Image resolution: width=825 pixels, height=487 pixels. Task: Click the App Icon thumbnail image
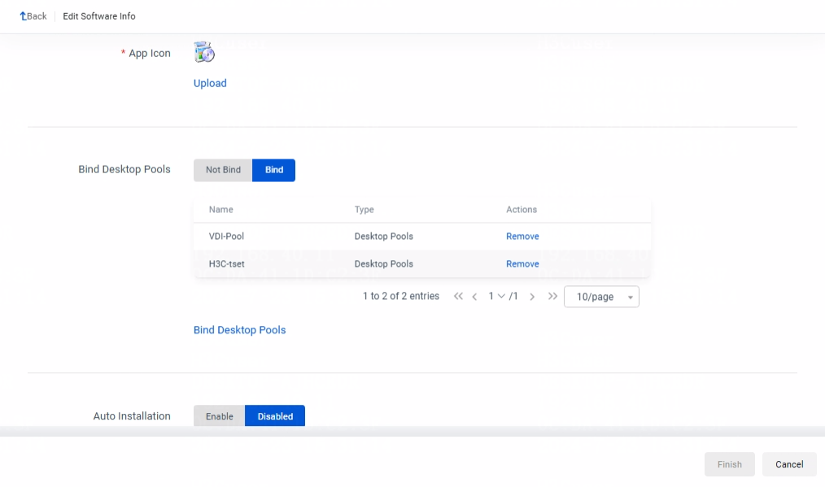[x=204, y=53]
